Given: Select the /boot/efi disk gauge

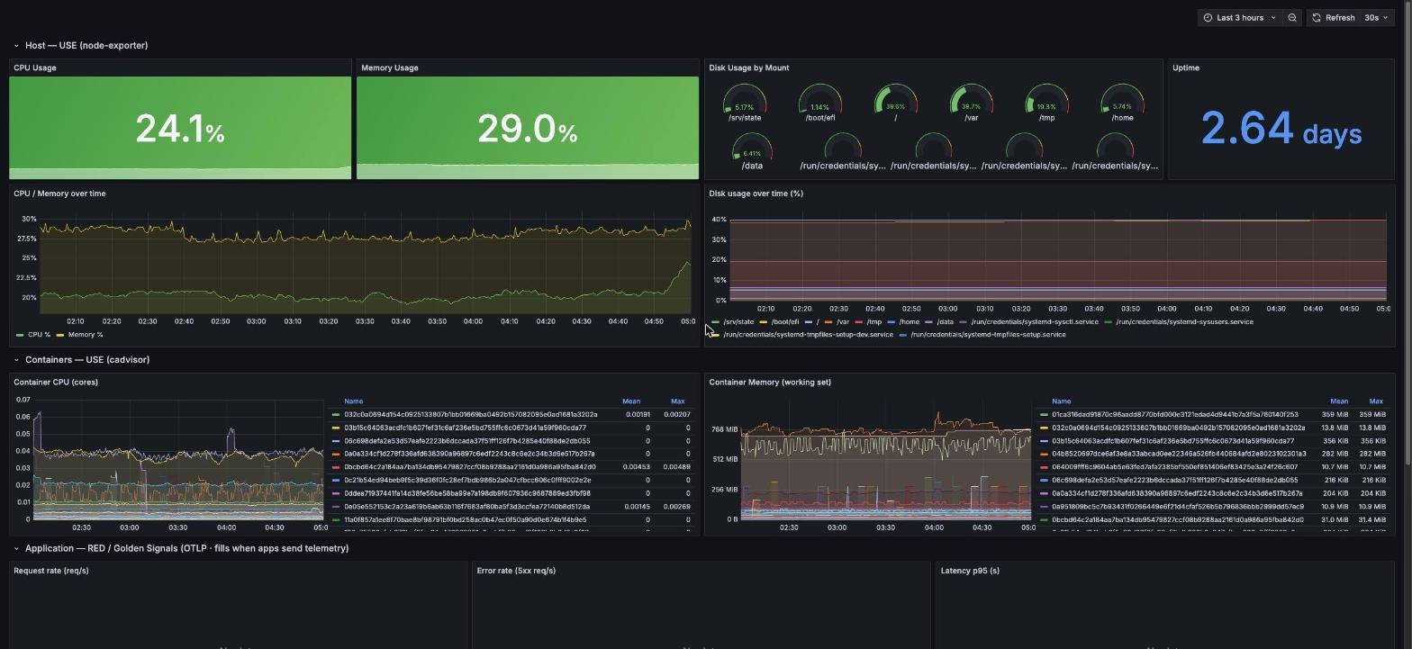Looking at the screenshot, I should (819, 104).
